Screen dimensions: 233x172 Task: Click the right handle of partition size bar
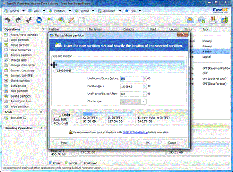click(184, 66)
